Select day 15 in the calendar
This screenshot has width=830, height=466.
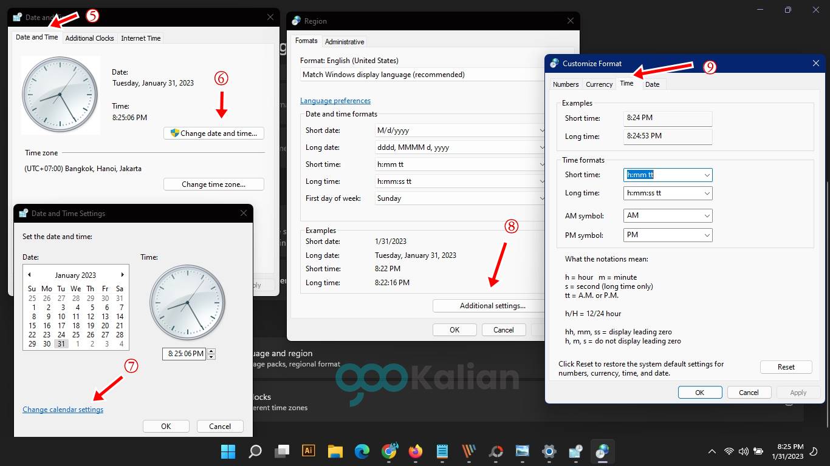pyautogui.click(x=32, y=326)
